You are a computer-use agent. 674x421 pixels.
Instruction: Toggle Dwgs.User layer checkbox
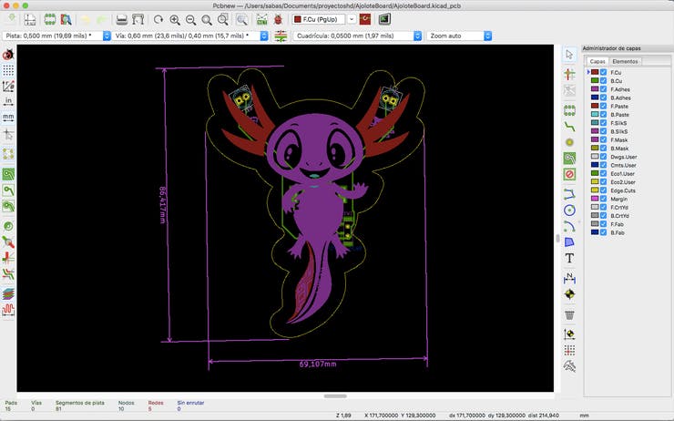point(604,157)
